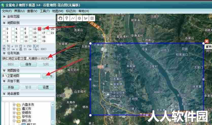Image resolution: width=212 pixels, height=125 pixels.
Task: Expand the 六盘水市 tree node
Action: coord(14,105)
